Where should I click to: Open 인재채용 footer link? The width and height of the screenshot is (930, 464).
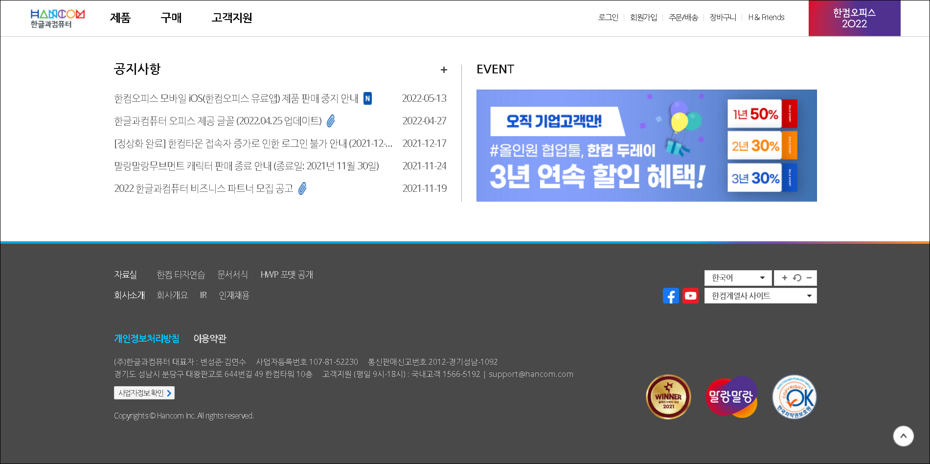click(x=234, y=295)
